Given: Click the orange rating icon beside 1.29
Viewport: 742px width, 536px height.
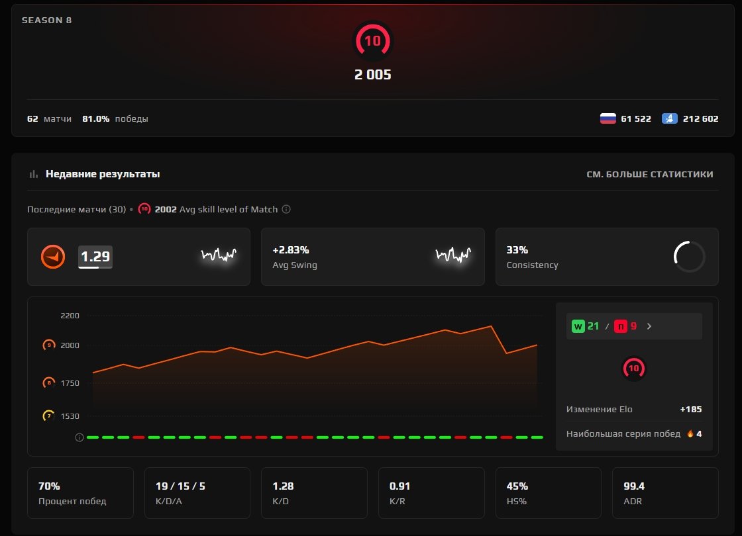Looking at the screenshot, I should pyautogui.click(x=53, y=257).
